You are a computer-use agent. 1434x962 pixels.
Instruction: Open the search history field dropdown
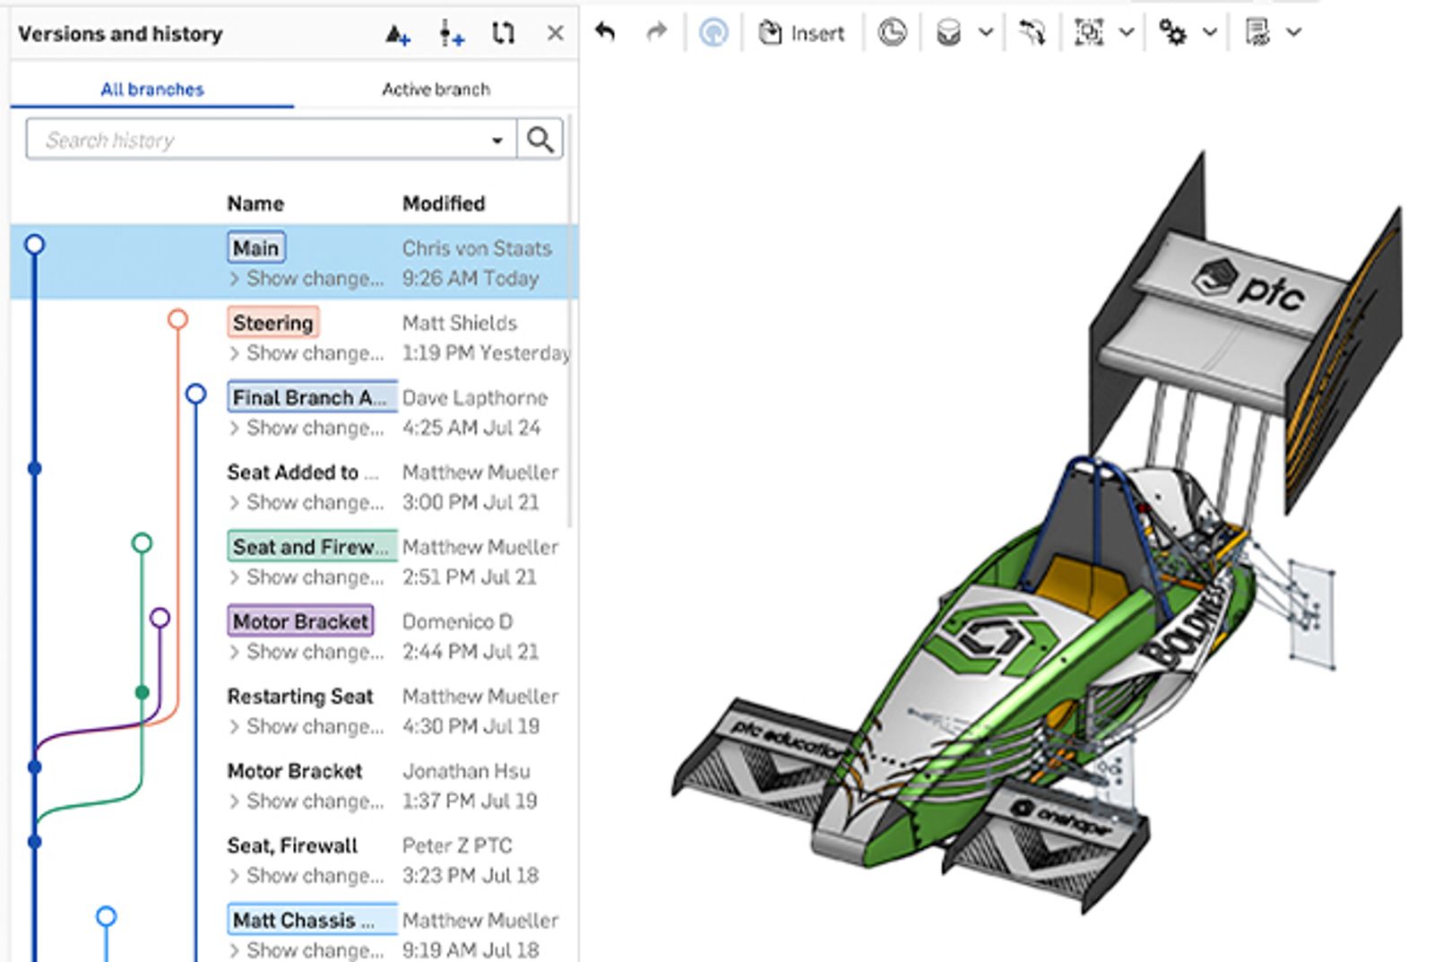[x=498, y=139]
